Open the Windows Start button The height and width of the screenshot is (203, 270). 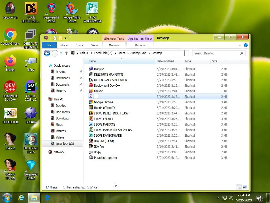point(7,198)
